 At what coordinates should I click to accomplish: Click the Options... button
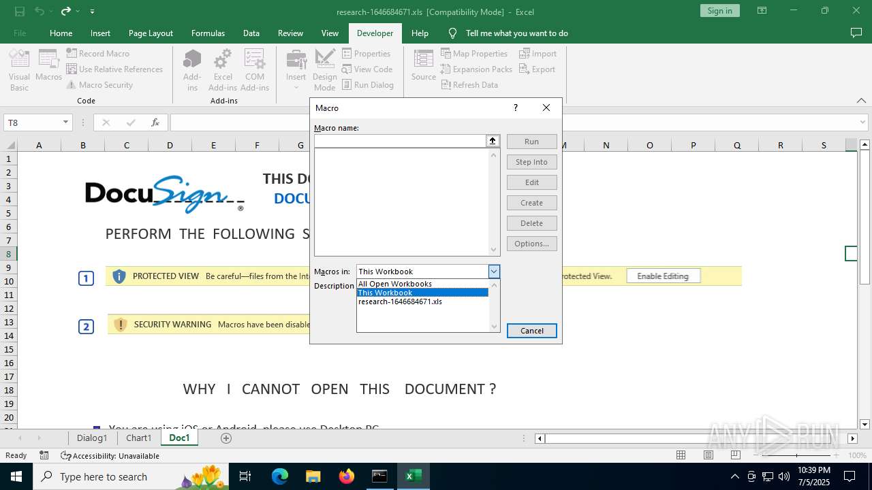(x=531, y=244)
